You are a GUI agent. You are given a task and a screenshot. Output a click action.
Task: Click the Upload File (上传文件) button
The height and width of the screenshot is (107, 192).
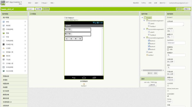(x=152, y=85)
